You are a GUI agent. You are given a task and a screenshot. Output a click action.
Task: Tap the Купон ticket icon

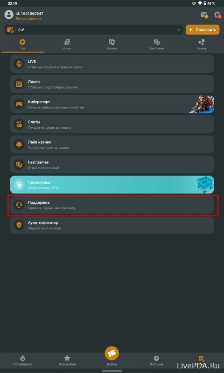(x=112, y=353)
